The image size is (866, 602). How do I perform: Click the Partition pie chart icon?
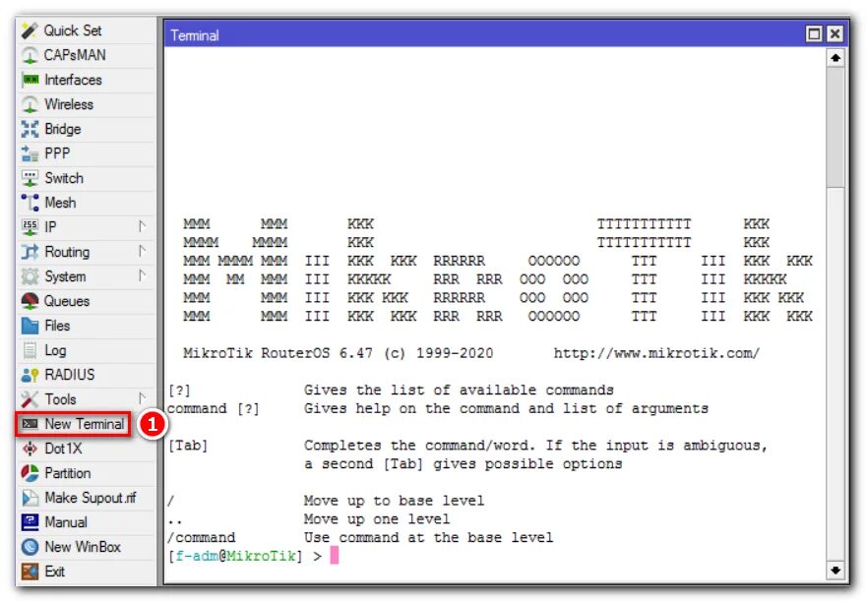coord(30,473)
